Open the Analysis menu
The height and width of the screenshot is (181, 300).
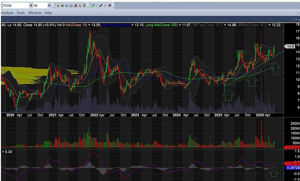7,13
